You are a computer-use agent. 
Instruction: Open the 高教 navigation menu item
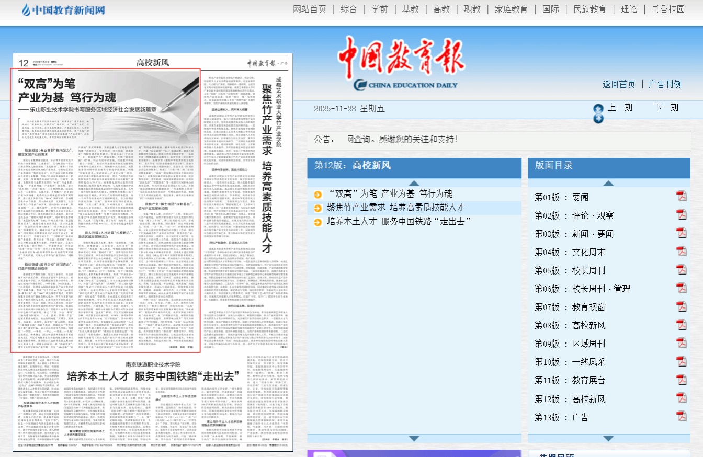pyautogui.click(x=441, y=9)
